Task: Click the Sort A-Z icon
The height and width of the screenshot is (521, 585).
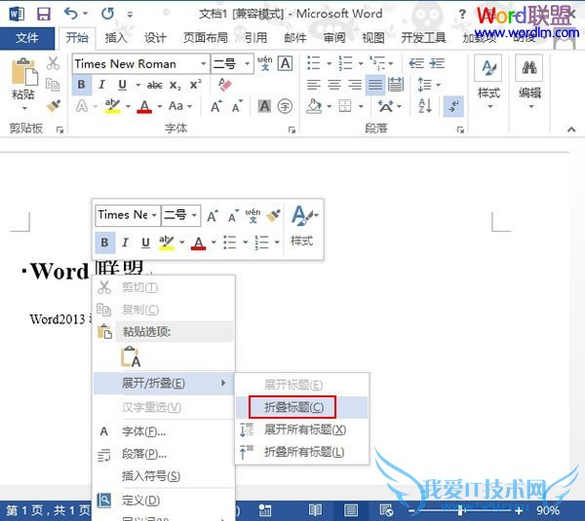Action: pos(425,106)
